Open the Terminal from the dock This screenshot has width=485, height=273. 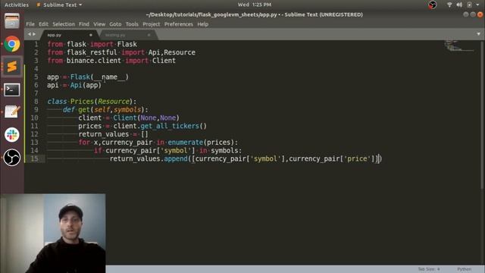12,89
